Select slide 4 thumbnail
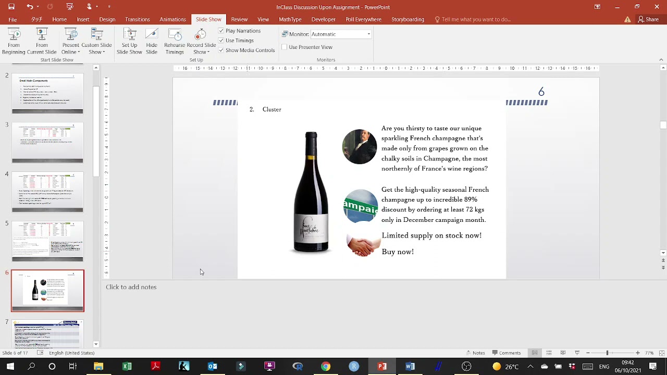Viewport: 667px width, 375px height. point(47,192)
